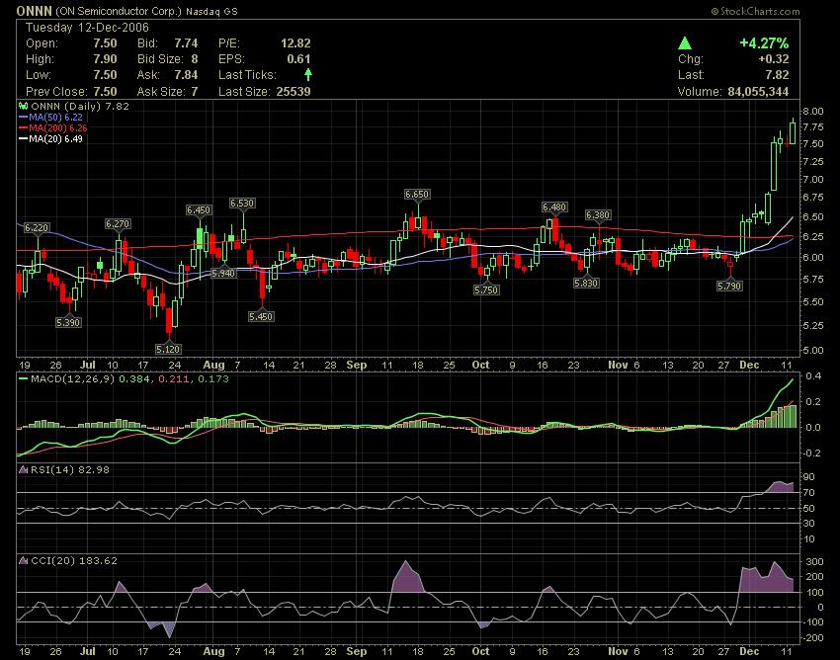840x660 pixels.
Task: Click the 5.390 low price callout
Action: (68, 322)
